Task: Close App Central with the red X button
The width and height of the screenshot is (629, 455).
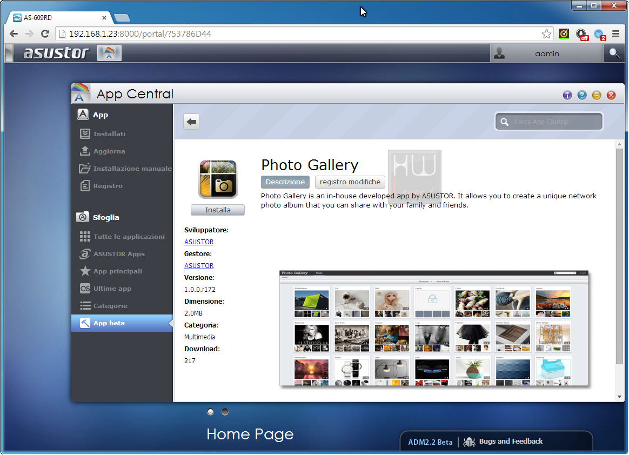Action: (611, 95)
